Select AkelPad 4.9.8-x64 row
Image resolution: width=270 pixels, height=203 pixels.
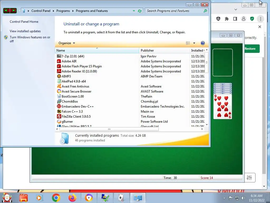tap(131, 81)
